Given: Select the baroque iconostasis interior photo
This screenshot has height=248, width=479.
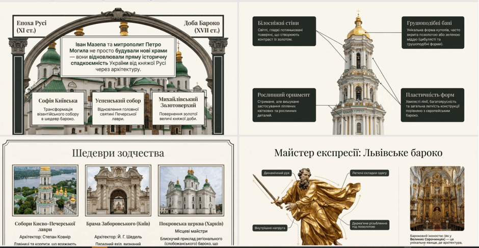Looking at the screenshot, I should click(437, 198).
